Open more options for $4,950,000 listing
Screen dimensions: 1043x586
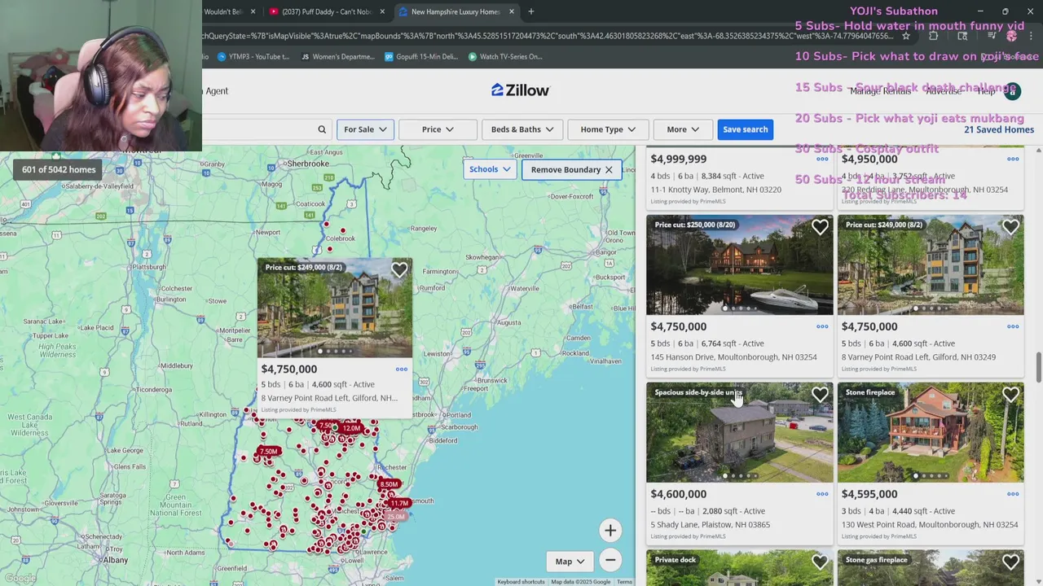tap(1013, 159)
